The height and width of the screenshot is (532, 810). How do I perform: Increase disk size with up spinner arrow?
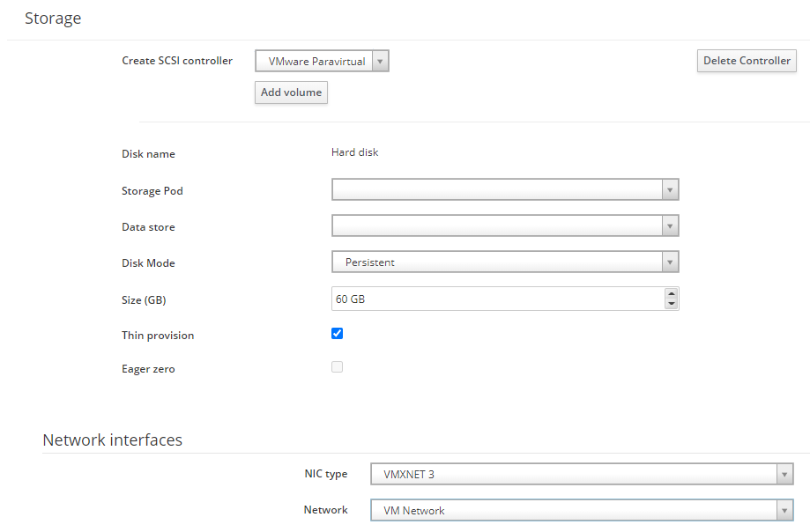pos(671,294)
